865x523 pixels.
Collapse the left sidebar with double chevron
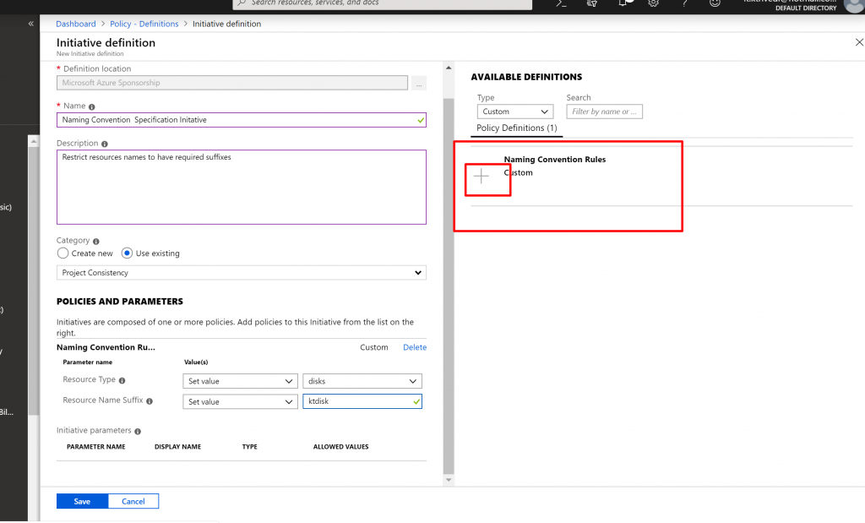(x=31, y=24)
